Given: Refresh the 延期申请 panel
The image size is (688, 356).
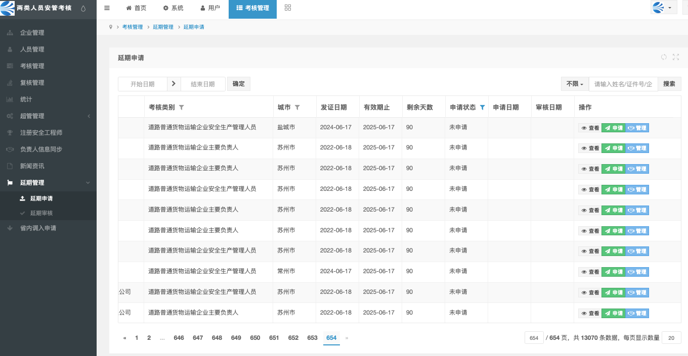Looking at the screenshot, I should click(x=664, y=57).
